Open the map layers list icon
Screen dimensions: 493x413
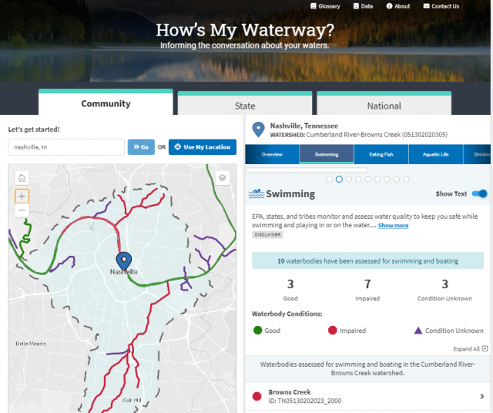pos(223,178)
